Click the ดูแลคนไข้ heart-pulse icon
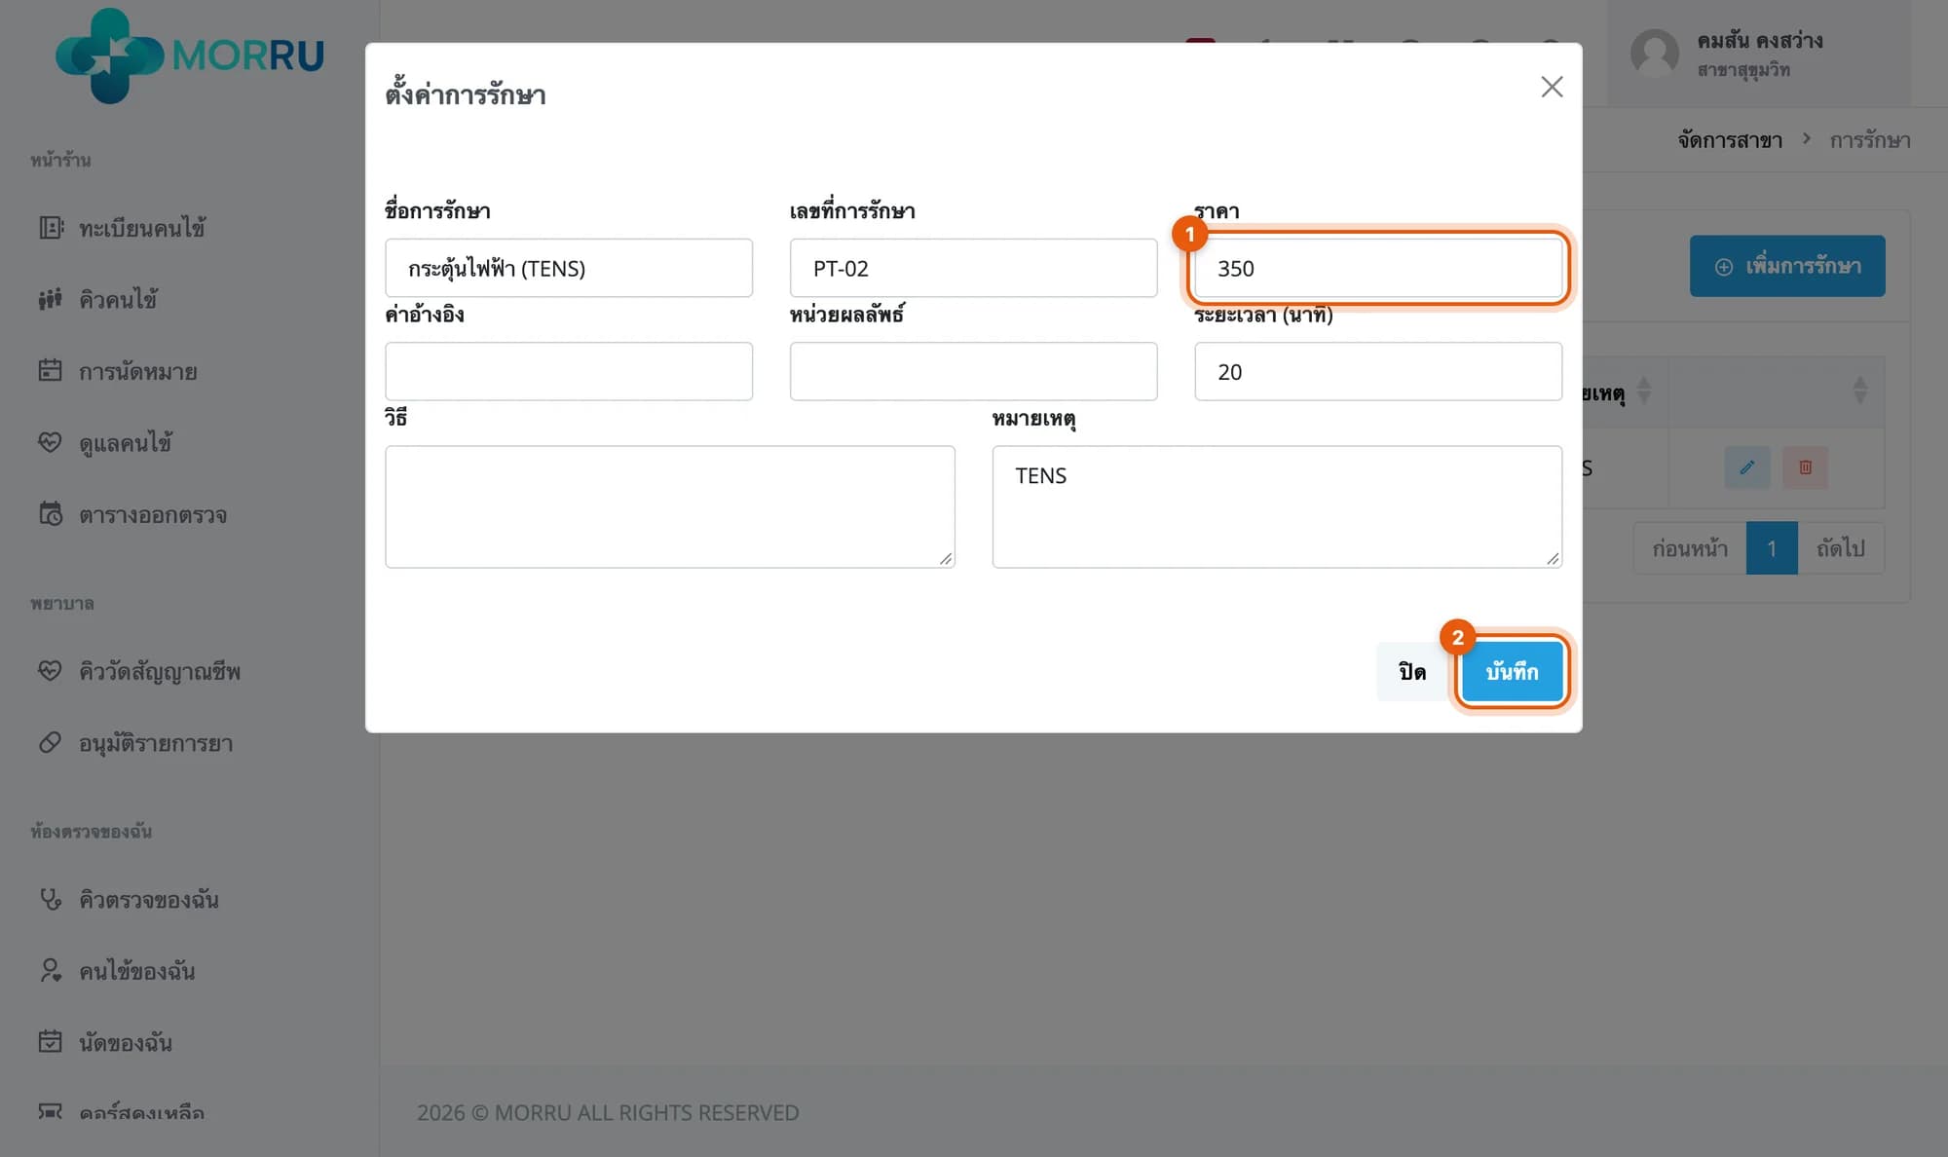1948x1157 pixels. coord(51,442)
